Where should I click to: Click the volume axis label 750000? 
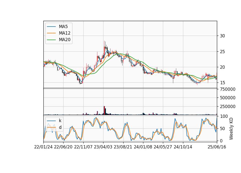[228, 89]
